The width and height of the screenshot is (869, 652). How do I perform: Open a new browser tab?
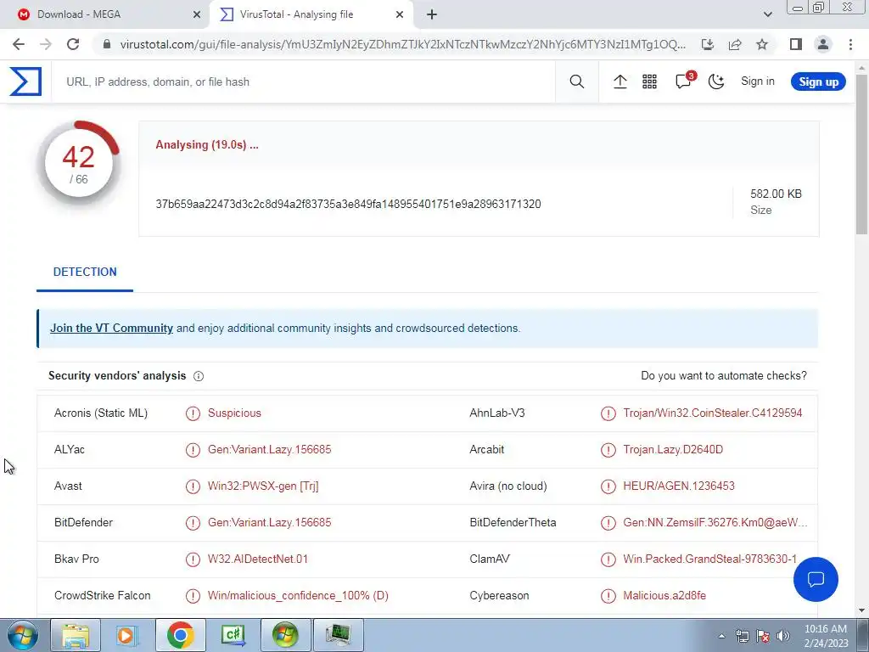[432, 14]
